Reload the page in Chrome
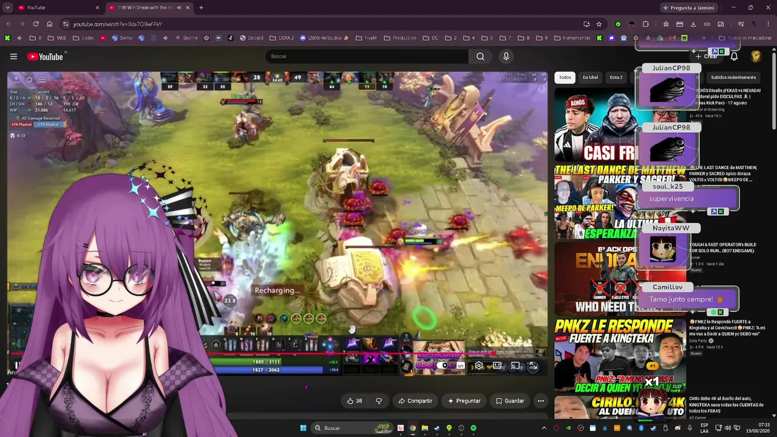This screenshot has width=777, height=437. coord(36,24)
